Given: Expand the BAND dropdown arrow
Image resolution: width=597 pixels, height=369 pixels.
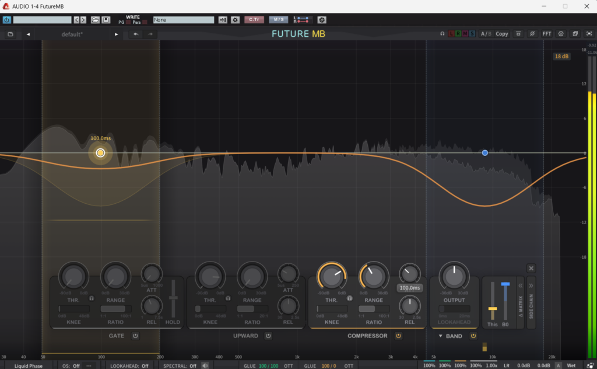Looking at the screenshot, I should [x=440, y=336].
